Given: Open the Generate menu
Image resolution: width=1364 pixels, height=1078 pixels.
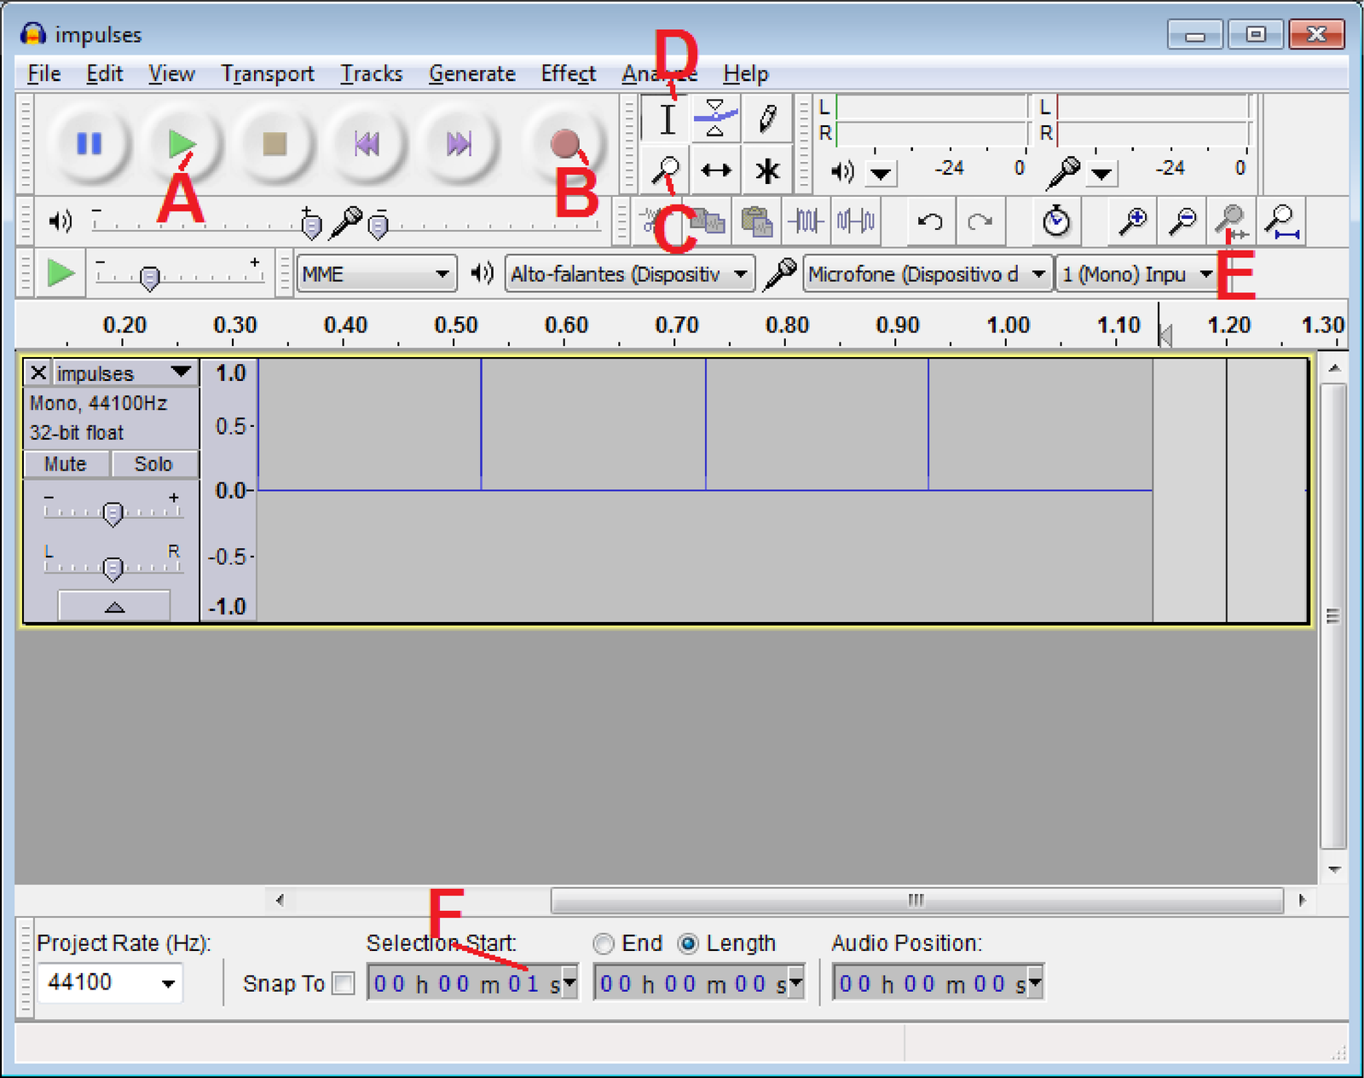Looking at the screenshot, I should [x=471, y=74].
